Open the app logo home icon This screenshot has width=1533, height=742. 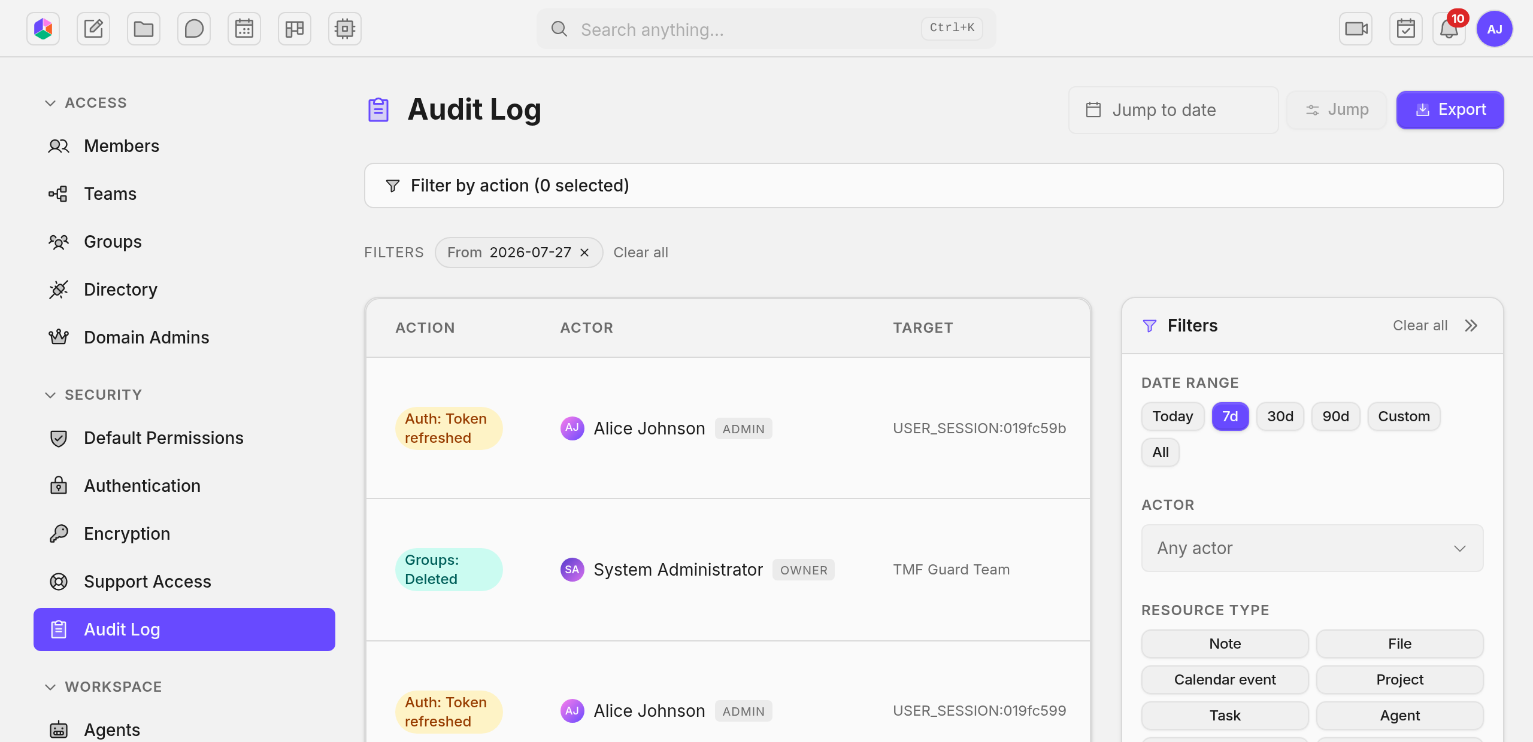tap(43, 29)
